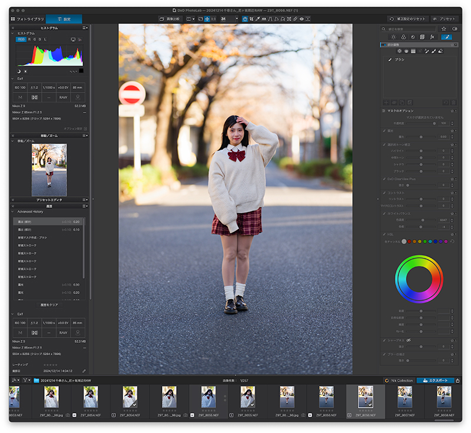Image resolution: width=471 pixels, height=433 pixels.
Task: Click the navigator preview thumbnail
Action: (x=49, y=170)
